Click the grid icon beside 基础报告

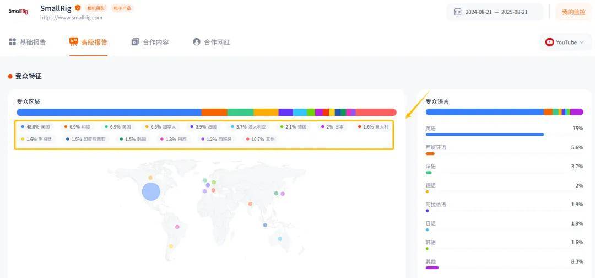[x=12, y=42]
